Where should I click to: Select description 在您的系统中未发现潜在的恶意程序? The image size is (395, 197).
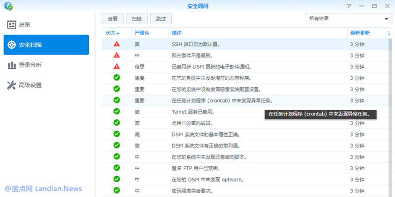(x=212, y=78)
